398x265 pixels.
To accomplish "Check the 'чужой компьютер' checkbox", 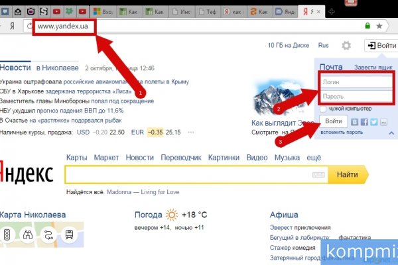I will click(323, 108).
